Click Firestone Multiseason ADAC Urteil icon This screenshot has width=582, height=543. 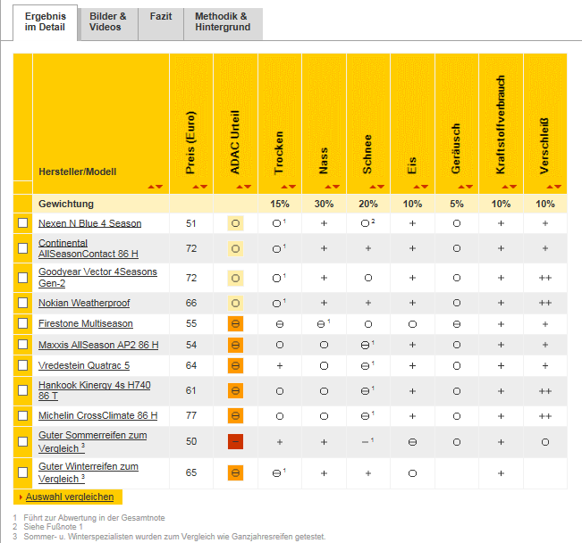[x=235, y=324]
